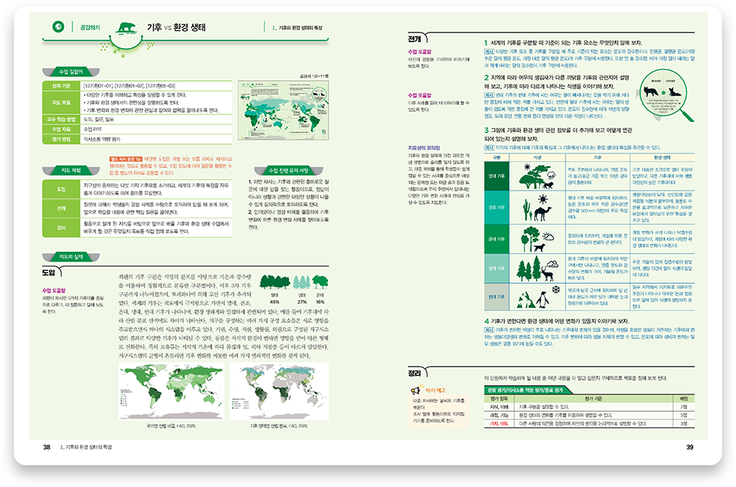Click the cactus and camel icon
Screen dimensions: 736x487
tap(538, 208)
